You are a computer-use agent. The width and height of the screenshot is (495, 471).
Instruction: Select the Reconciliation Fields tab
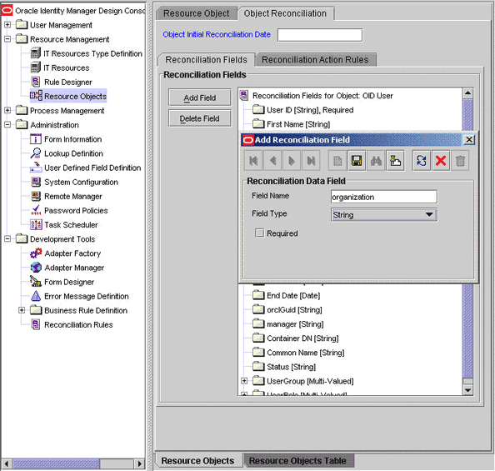206,60
